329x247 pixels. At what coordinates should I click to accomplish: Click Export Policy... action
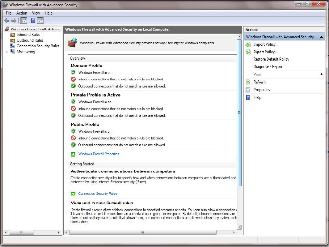[x=265, y=52]
